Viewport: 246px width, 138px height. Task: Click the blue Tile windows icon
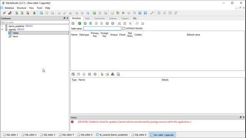(140, 13)
